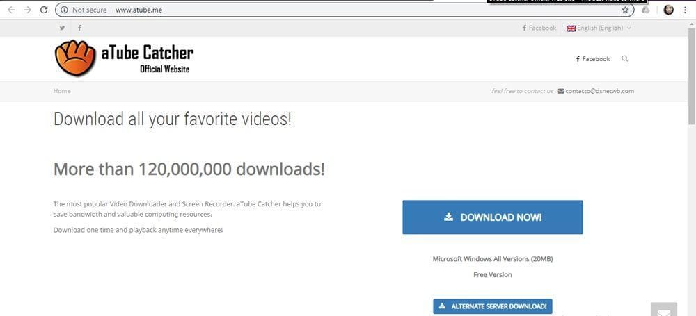Go back using the browser back arrow
Image resolution: width=696 pixels, height=316 pixels.
[11, 10]
